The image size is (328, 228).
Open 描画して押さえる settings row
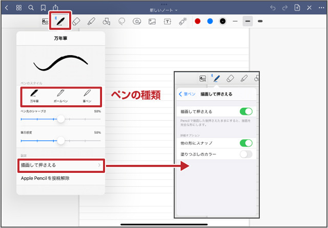coord(60,165)
